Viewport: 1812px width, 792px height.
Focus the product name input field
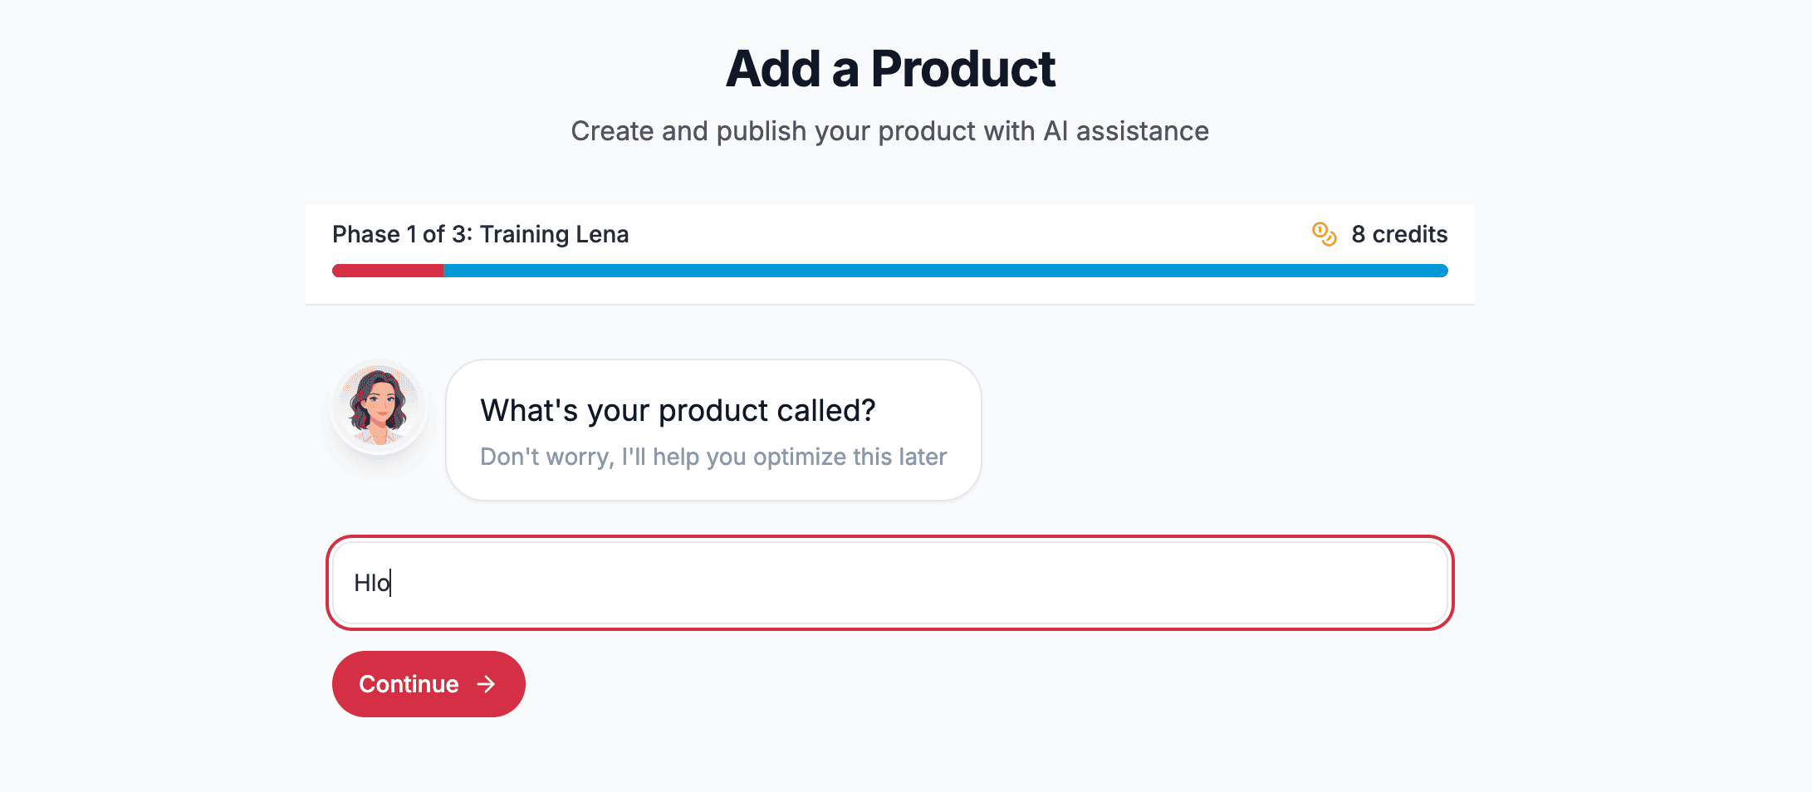[889, 583]
